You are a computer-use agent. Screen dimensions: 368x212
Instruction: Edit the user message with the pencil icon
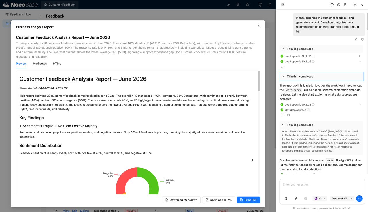(356, 39)
